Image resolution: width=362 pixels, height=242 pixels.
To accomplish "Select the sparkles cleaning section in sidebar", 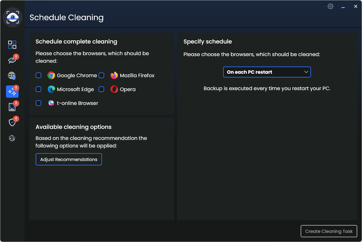I will pos(12,91).
